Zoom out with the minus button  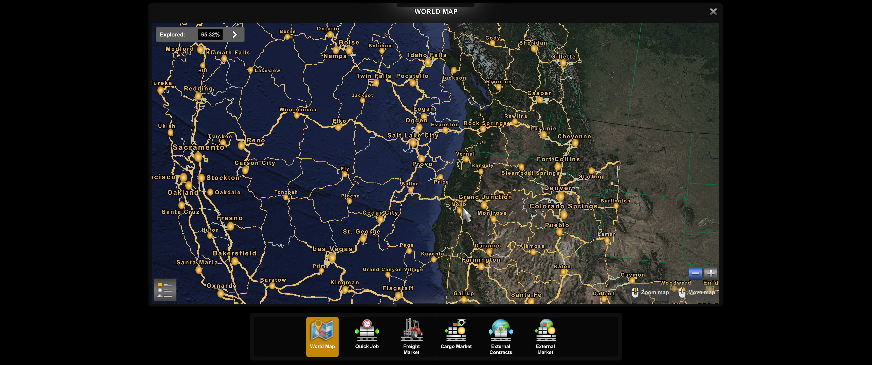pyautogui.click(x=695, y=273)
